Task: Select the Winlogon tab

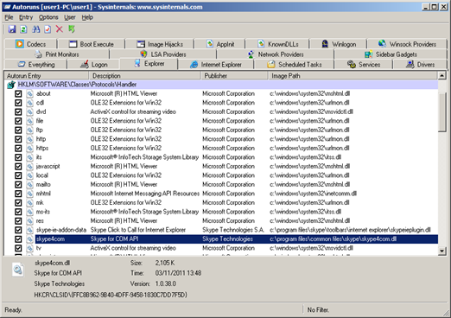Action: coord(339,44)
